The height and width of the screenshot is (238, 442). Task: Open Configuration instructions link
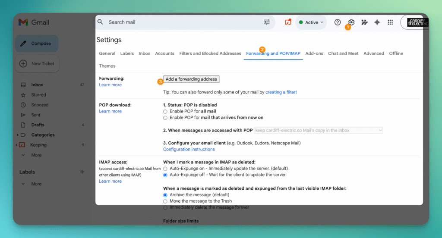189,149
